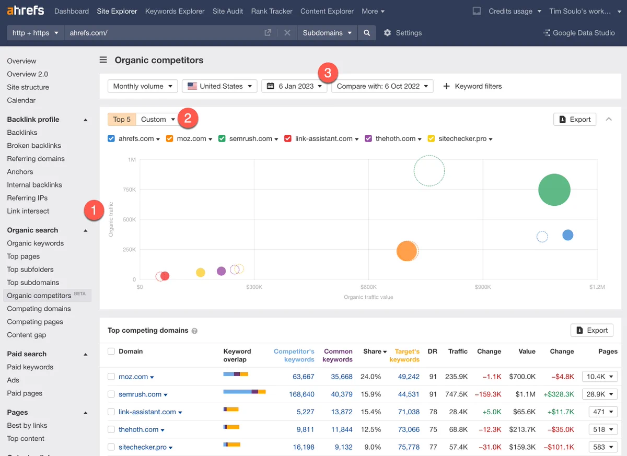Add Keyword filters
The width and height of the screenshot is (627, 456).
(x=472, y=86)
